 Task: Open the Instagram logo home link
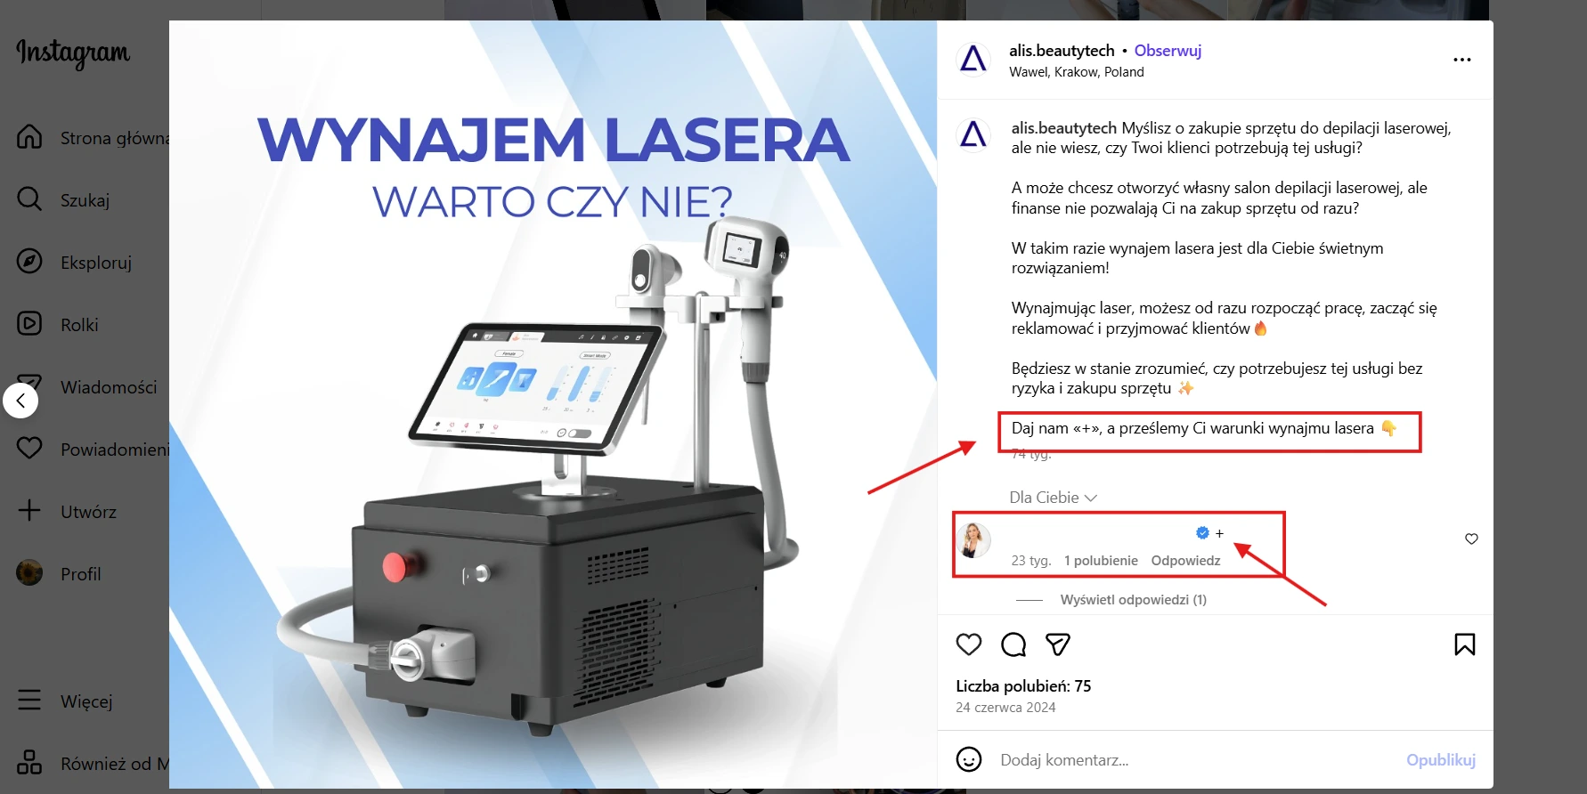73,53
